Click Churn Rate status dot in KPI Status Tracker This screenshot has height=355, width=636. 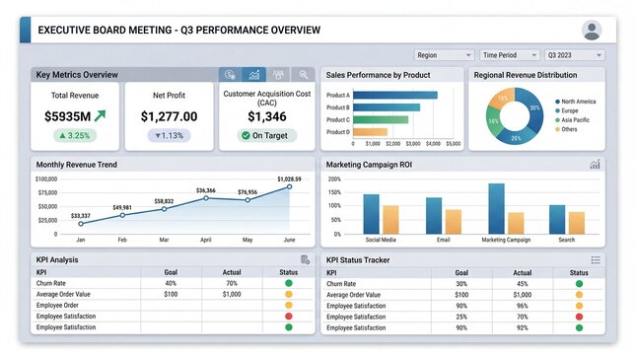click(579, 284)
